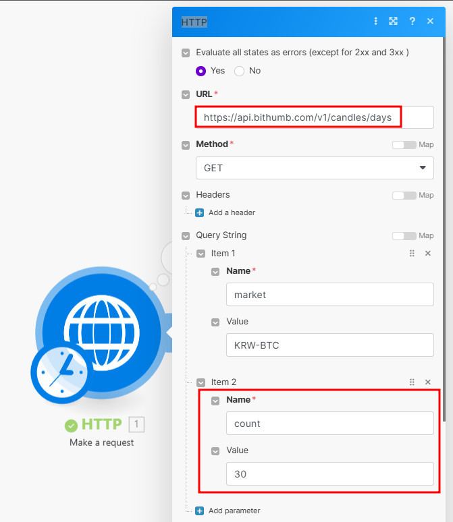Collapse the Item 1 query string entry

(201, 254)
